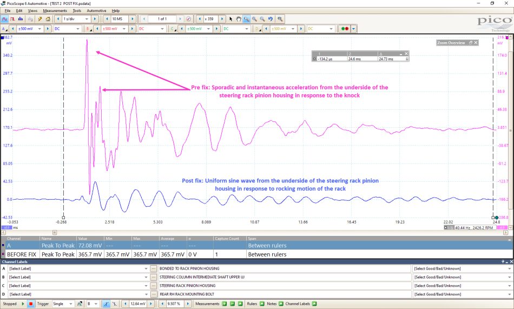Viewport: 514px width, 309px height.
Task: Stop capture with red square button
Action: (30, 304)
